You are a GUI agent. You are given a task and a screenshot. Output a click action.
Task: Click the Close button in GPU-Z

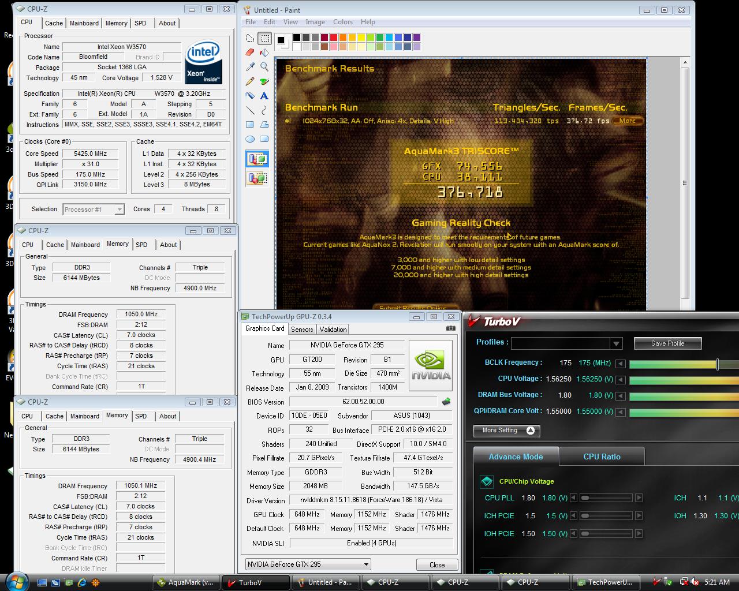tap(437, 565)
